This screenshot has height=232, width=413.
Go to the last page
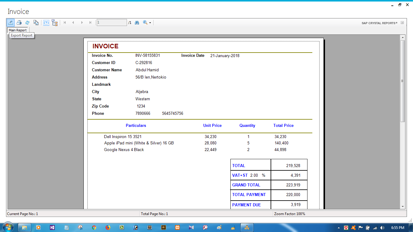[x=90, y=23]
